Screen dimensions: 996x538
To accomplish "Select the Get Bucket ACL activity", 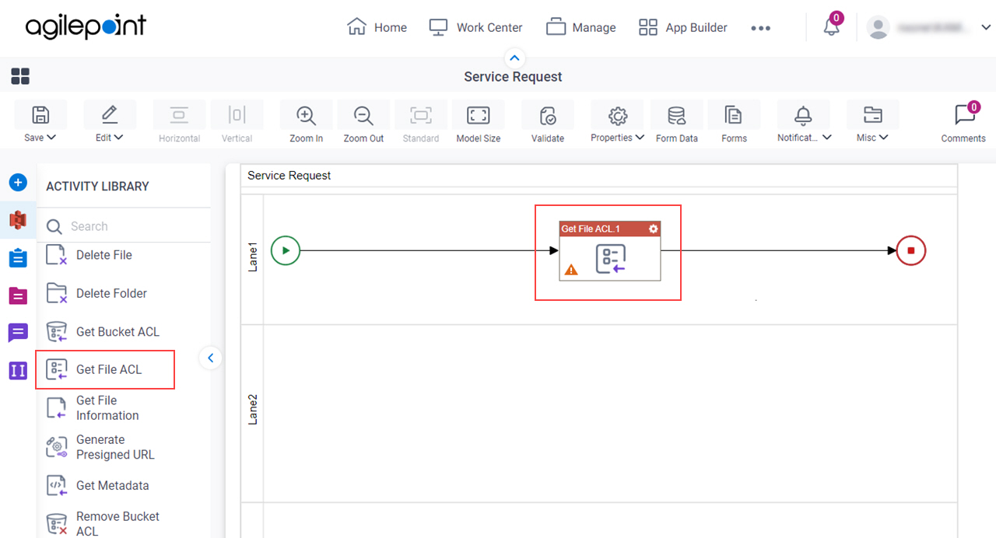I will pyautogui.click(x=104, y=331).
